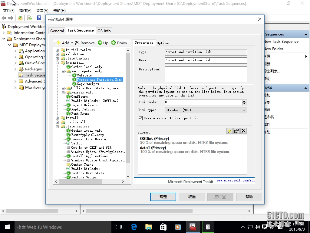
Task: Select the Inject Drivers step
Action: coord(84,105)
